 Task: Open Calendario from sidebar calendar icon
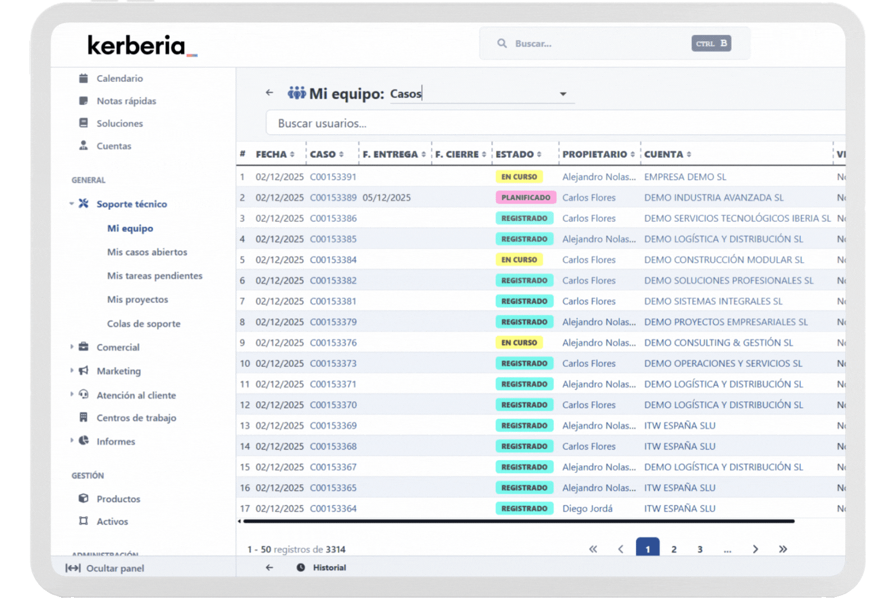[x=83, y=78]
